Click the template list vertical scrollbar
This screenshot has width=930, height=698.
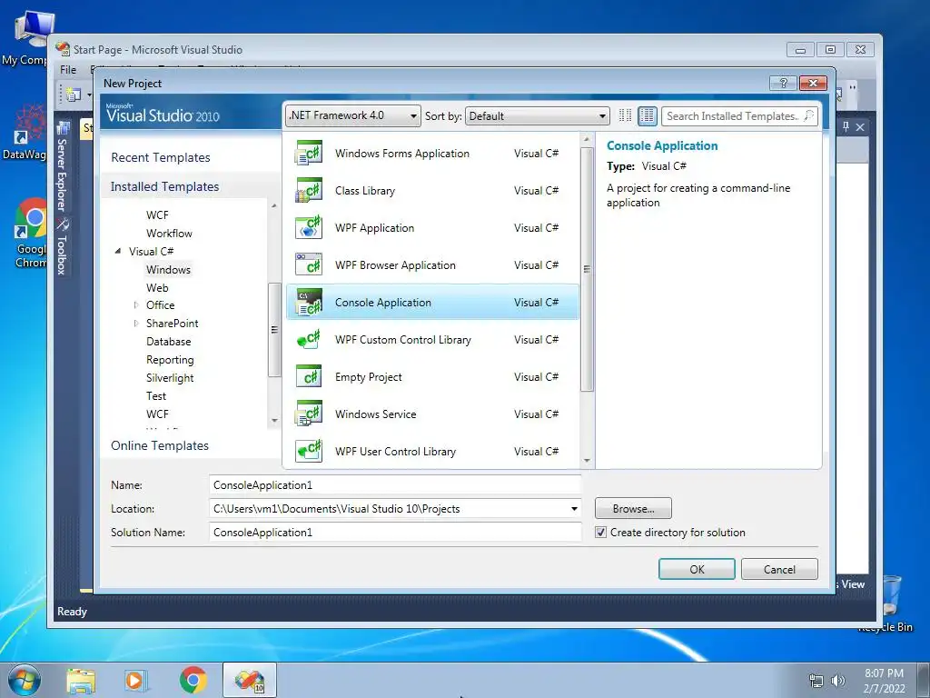coord(587,269)
